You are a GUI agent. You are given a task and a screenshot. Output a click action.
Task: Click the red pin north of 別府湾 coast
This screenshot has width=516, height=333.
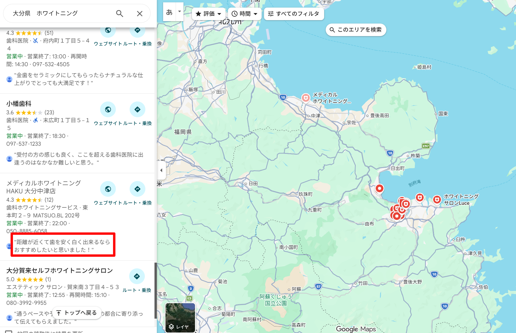pos(379,188)
